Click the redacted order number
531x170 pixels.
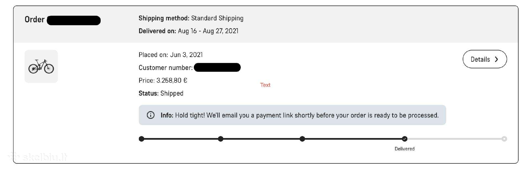[74, 20]
